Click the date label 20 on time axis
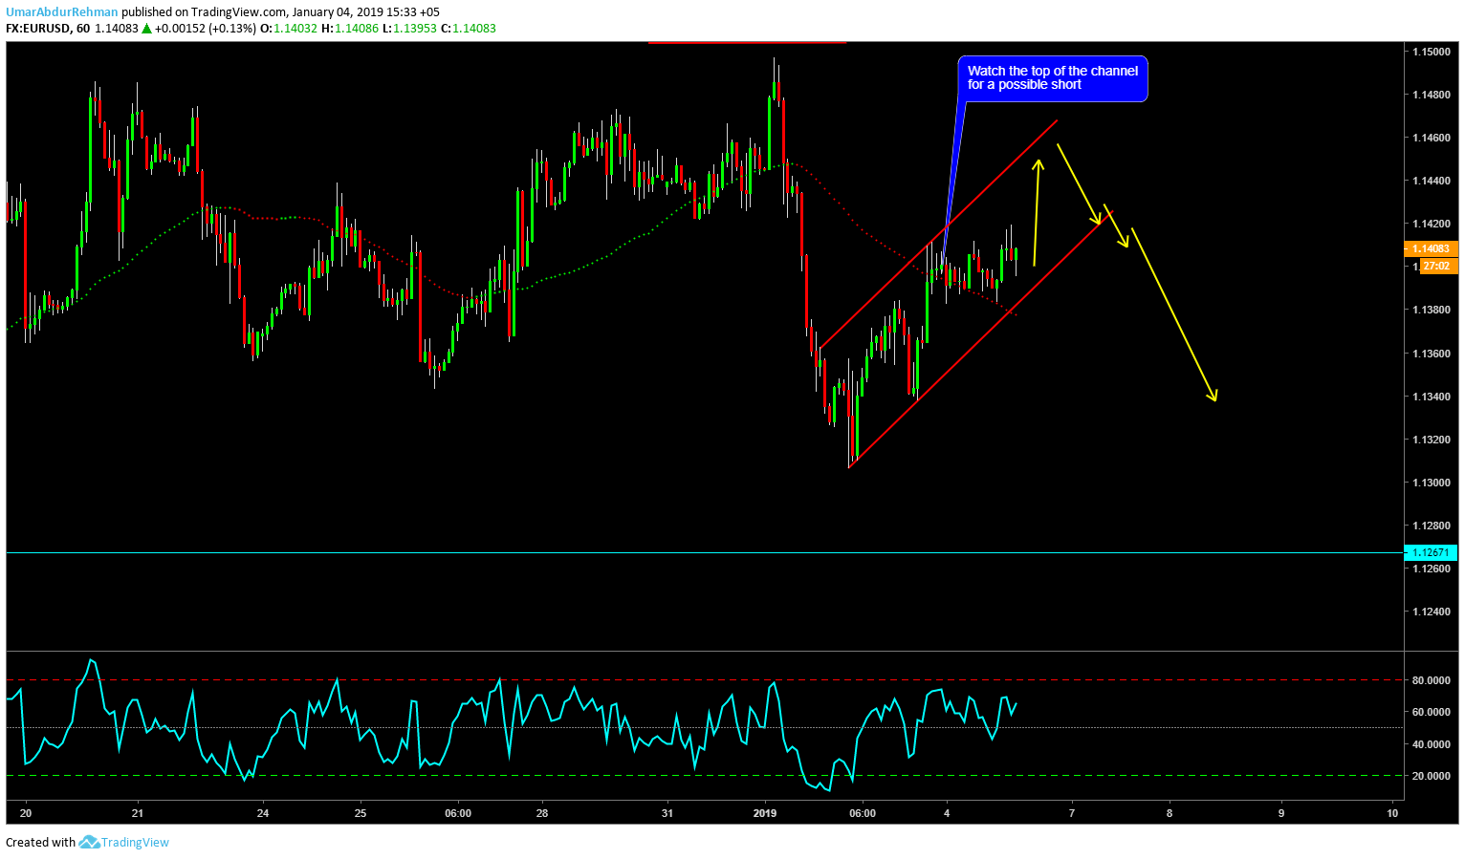This screenshot has width=1465, height=859. tap(26, 813)
